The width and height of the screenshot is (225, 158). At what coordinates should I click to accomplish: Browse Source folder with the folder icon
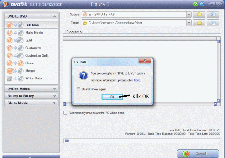(199, 15)
